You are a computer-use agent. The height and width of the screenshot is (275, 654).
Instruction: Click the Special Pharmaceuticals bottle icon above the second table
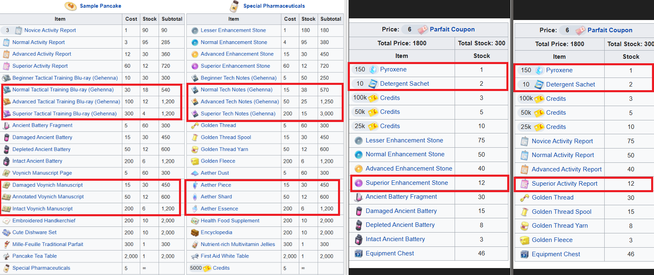234,6
